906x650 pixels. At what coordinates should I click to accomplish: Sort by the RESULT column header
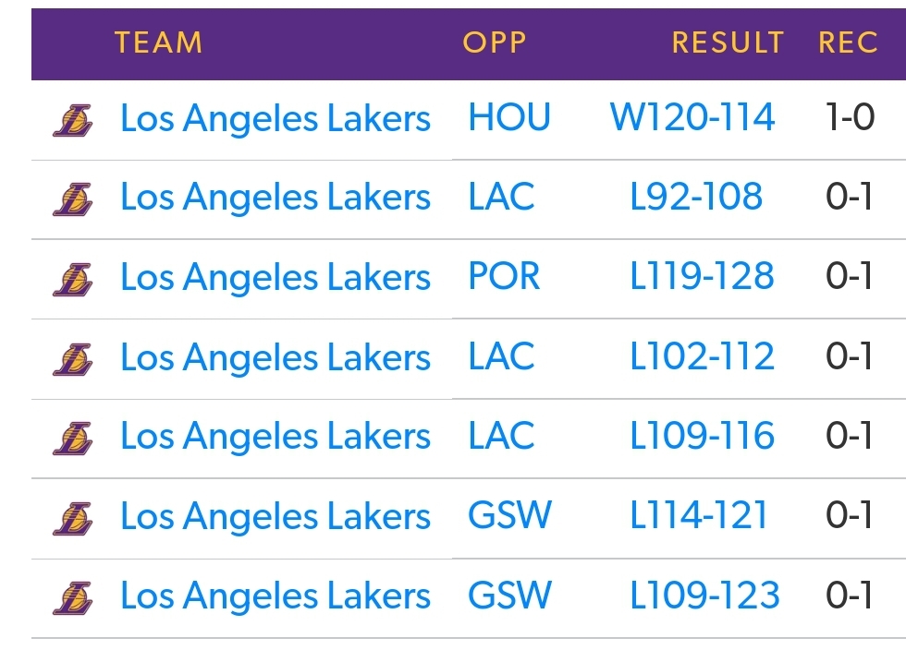tap(728, 42)
